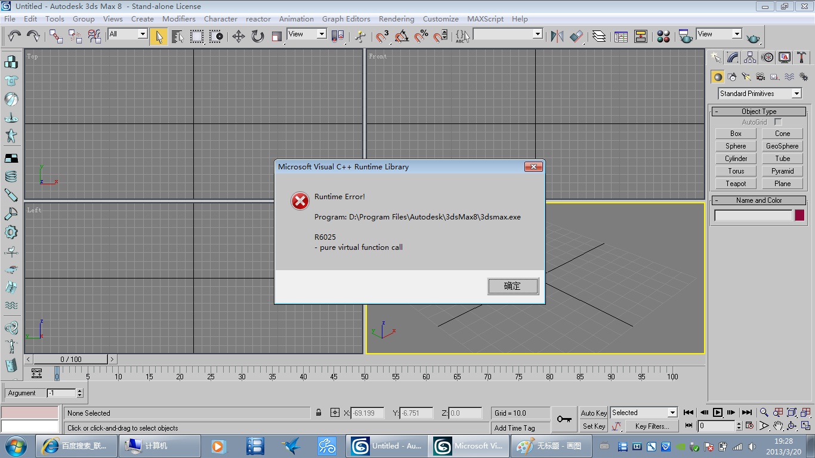Activate Bind to Space Warp tool
This screenshot has height=458, width=815.
pos(94,36)
